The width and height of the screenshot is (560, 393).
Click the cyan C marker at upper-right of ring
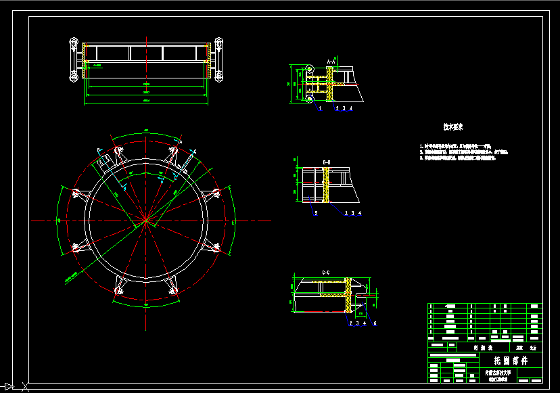195,152
